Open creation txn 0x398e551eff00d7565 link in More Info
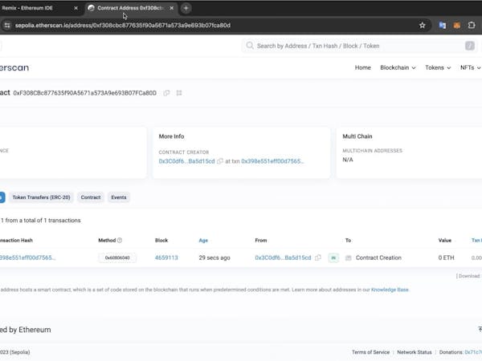The width and height of the screenshot is (482, 361). (272, 161)
